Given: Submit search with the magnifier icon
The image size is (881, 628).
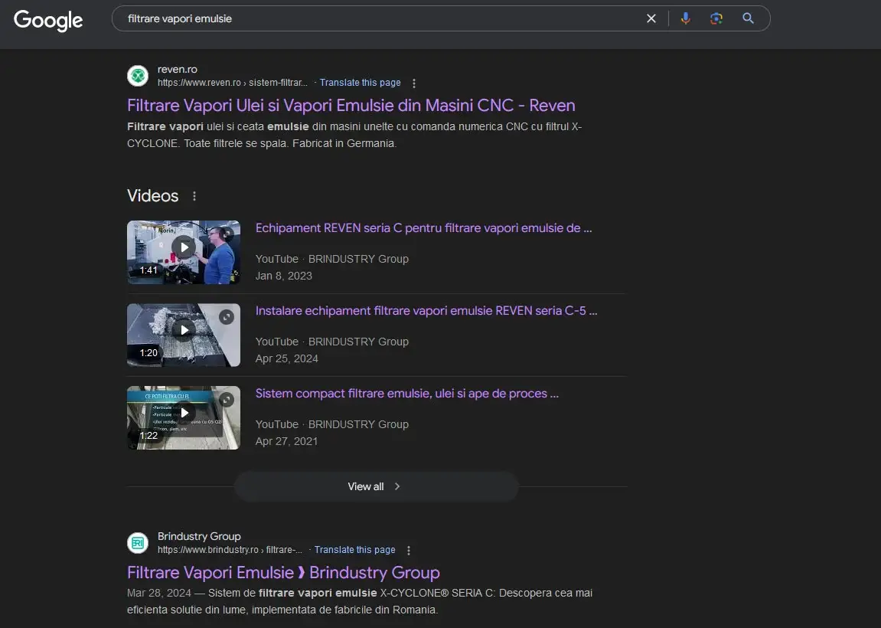Looking at the screenshot, I should coord(748,18).
